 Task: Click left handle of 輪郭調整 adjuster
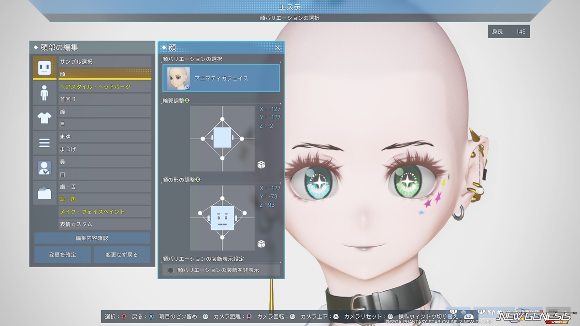click(203, 139)
